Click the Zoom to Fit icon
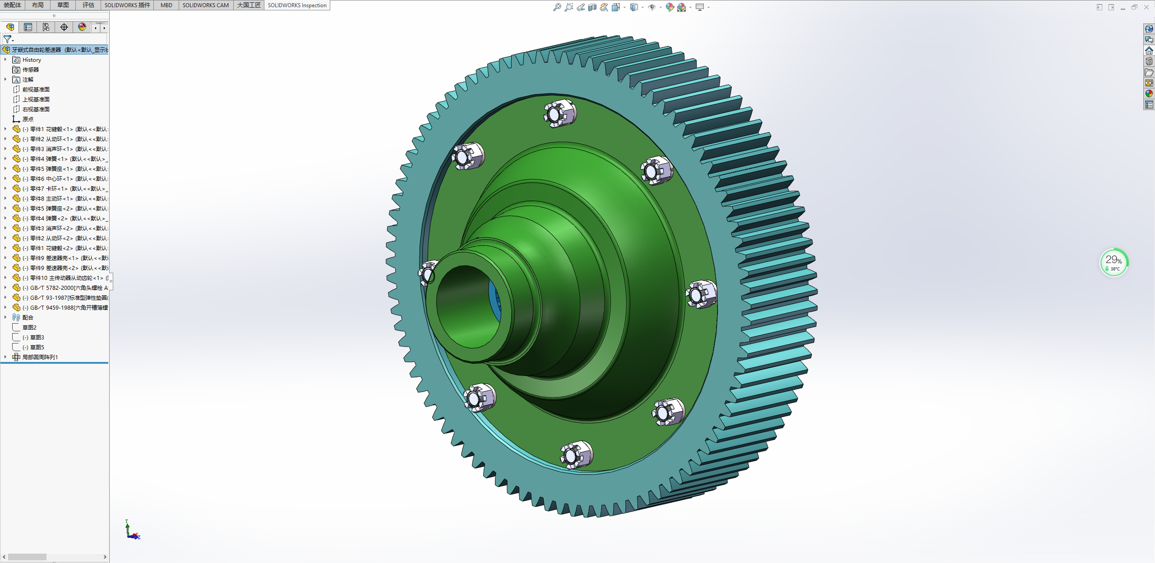The image size is (1155, 563). [557, 7]
